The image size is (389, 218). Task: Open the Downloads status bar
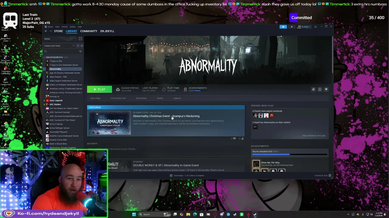click(x=187, y=176)
